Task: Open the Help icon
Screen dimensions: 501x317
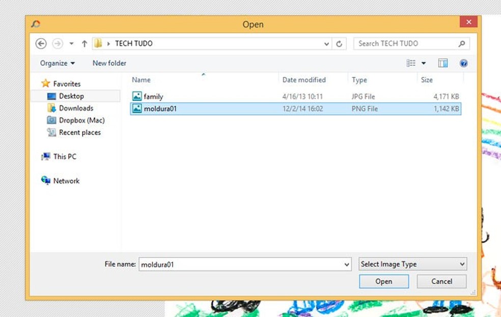Action: [463, 63]
